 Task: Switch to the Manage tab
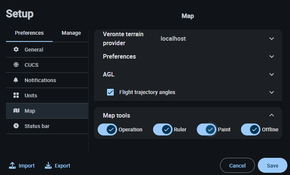[71, 33]
